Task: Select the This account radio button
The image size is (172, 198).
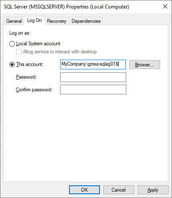Action: [x=12, y=65]
